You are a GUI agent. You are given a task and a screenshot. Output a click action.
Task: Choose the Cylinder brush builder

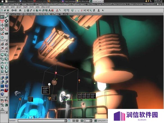click(2, 67)
